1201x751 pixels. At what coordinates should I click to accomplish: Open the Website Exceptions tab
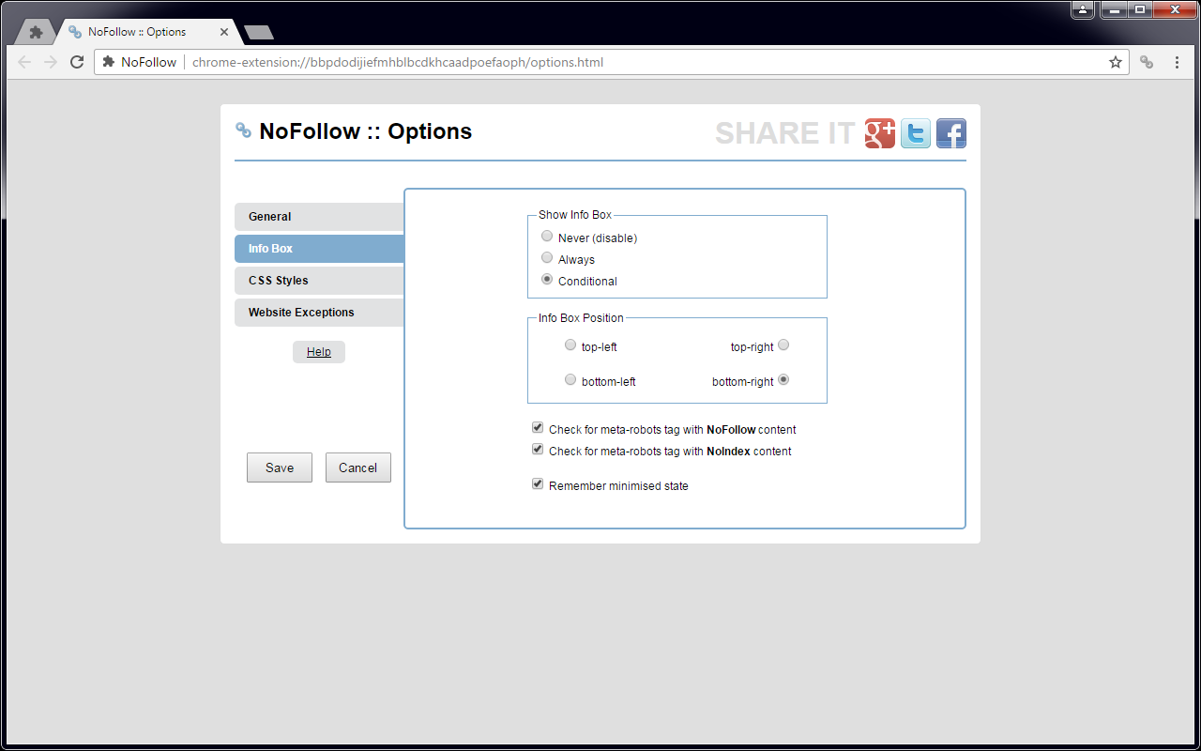point(319,313)
